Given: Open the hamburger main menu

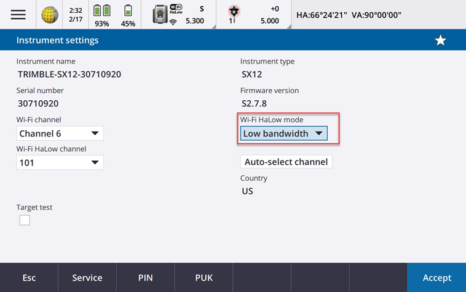Looking at the screenshot, I should (18, 15).
